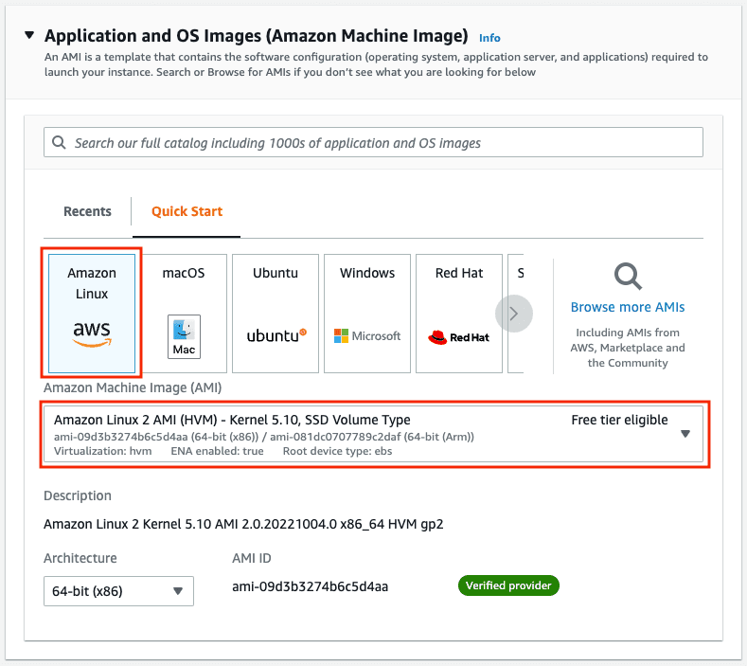Click the Virtualization: hvm text
Screen dimensions: 747x666
point(102,451)
